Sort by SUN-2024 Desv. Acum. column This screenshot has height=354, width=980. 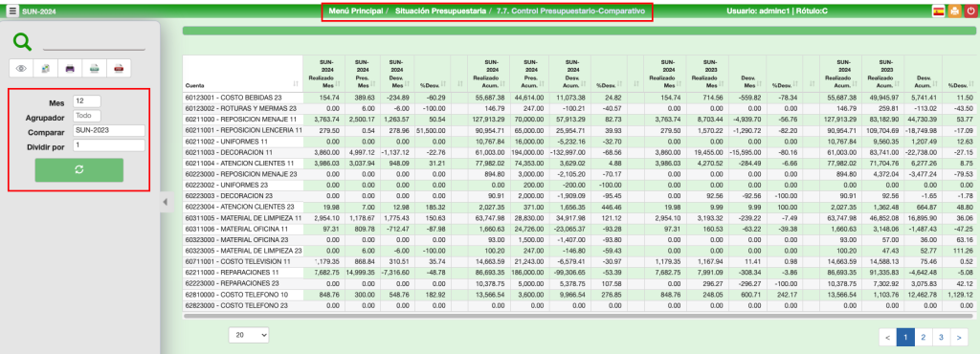570,74
